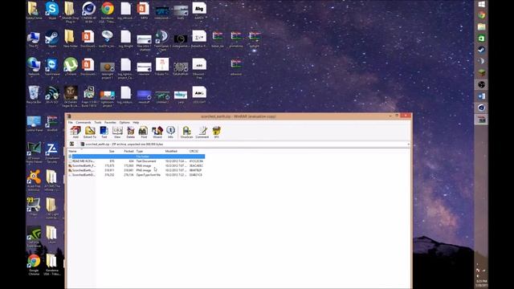The width and height of the screenshot is (514, 289).
Task: Select the highlighted parent folder row
Action: (137, 157)
